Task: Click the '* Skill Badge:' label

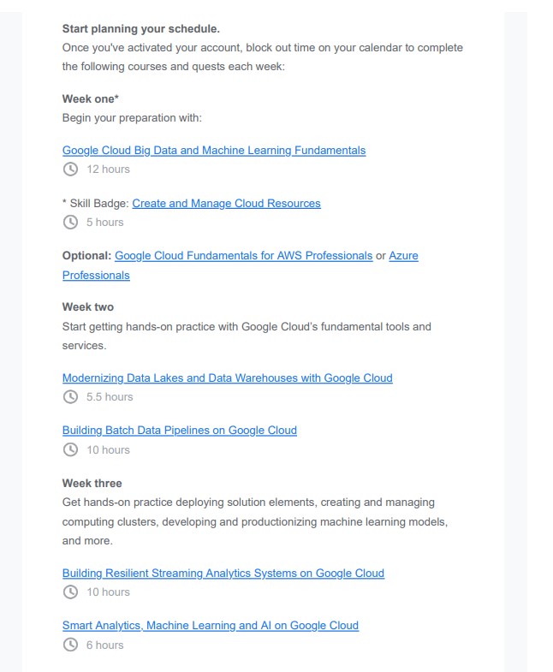Action: [95, 203]
